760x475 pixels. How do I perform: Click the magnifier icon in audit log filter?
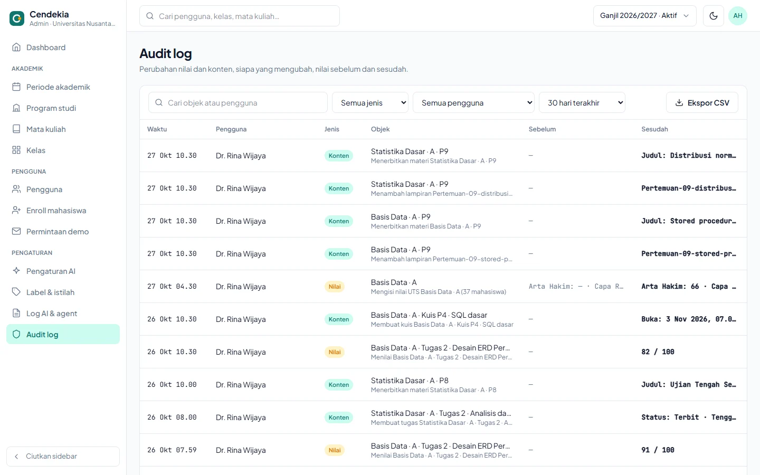click(159, 102)
